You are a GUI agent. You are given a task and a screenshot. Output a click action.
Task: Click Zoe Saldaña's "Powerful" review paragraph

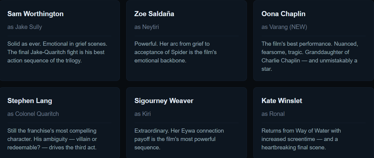[175, 52]
